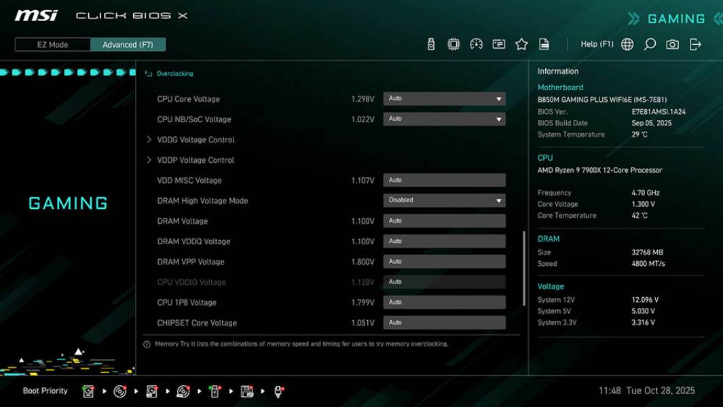Open the CPU NB/SoC Voltage dropdown
The width and height of the screenshot is (723, 407).
click(443, 119)
